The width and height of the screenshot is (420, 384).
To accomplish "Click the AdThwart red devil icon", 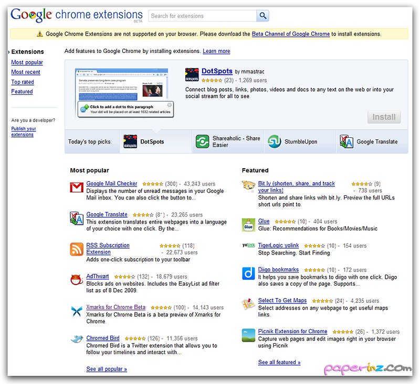I will coord(77,280).
